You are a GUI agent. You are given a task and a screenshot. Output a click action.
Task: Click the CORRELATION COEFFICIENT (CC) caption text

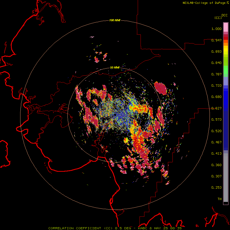pos(80,228)
